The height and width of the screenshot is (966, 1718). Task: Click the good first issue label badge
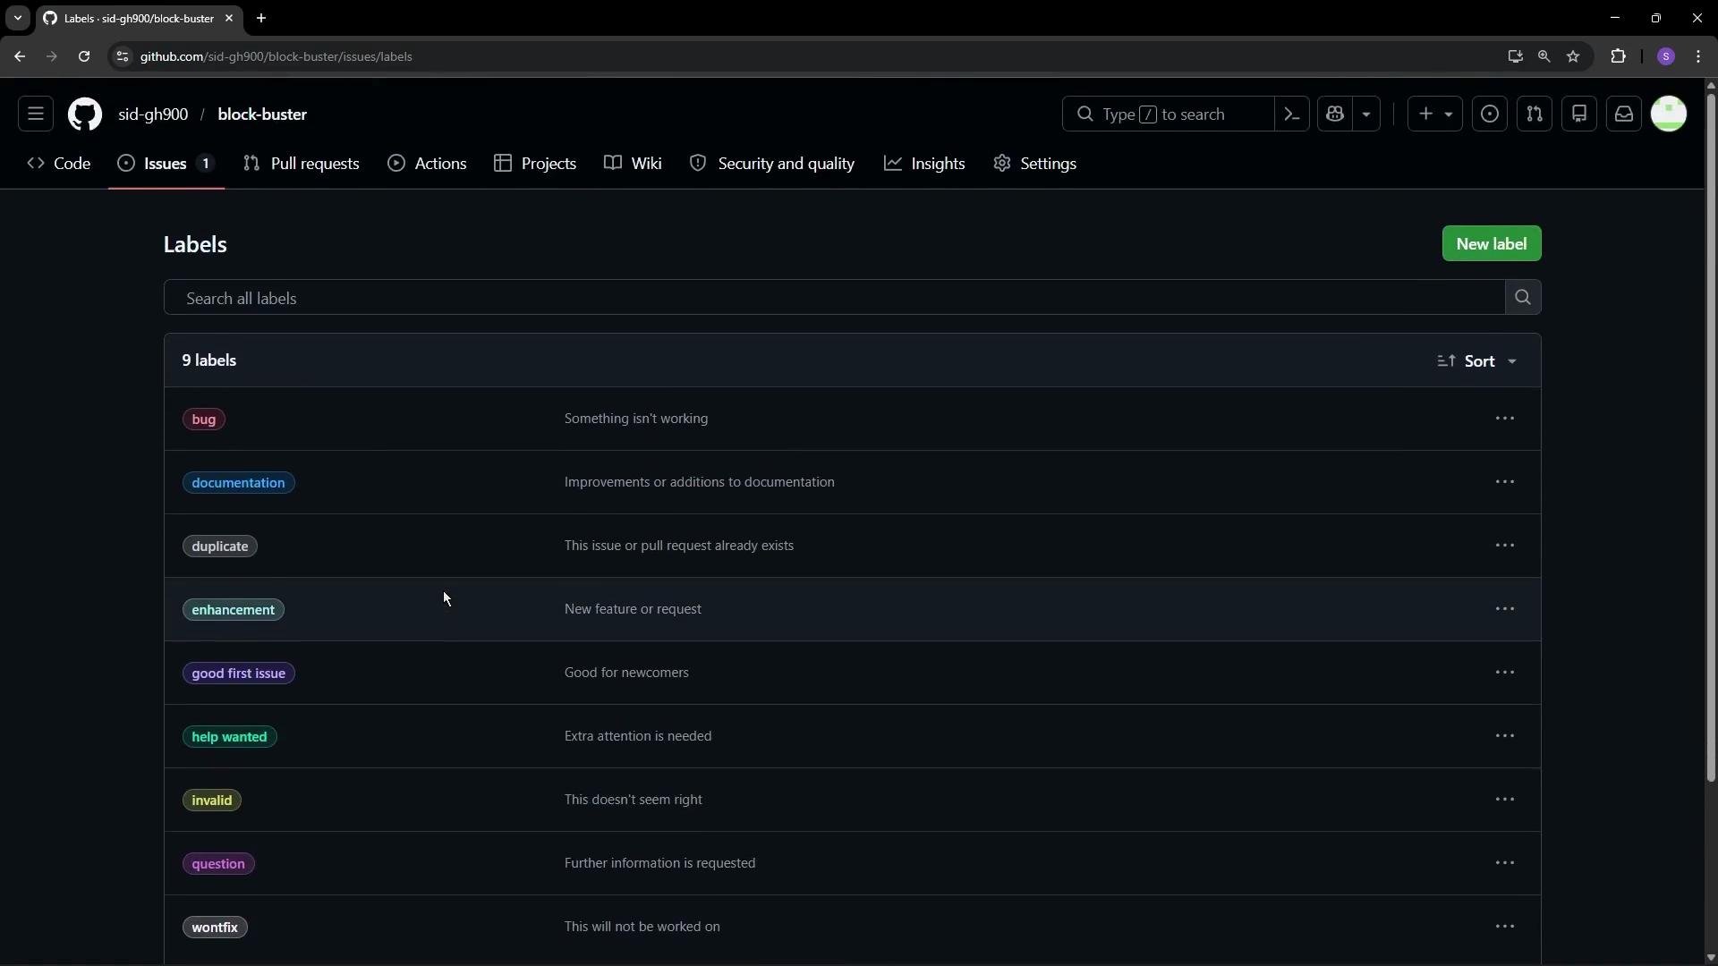pos(239,674)
